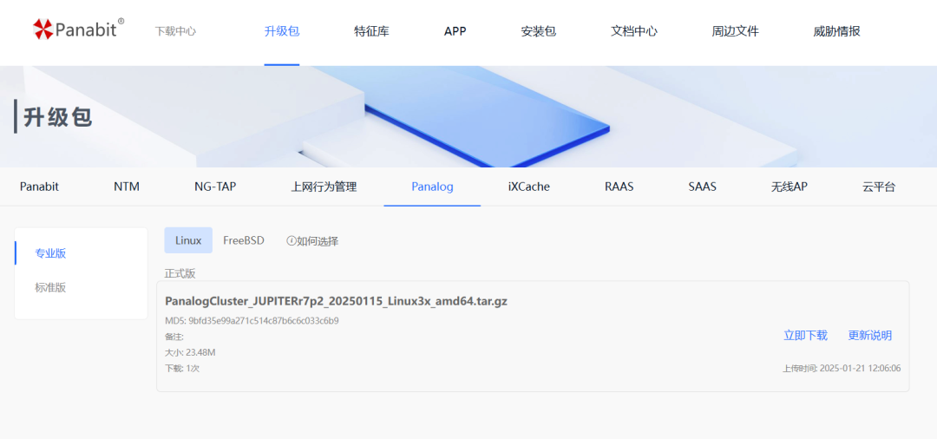The height and width of the screenshot is (439, 937).
Task: Open the 威胁情报 menu item
Action: click(836, 31)
